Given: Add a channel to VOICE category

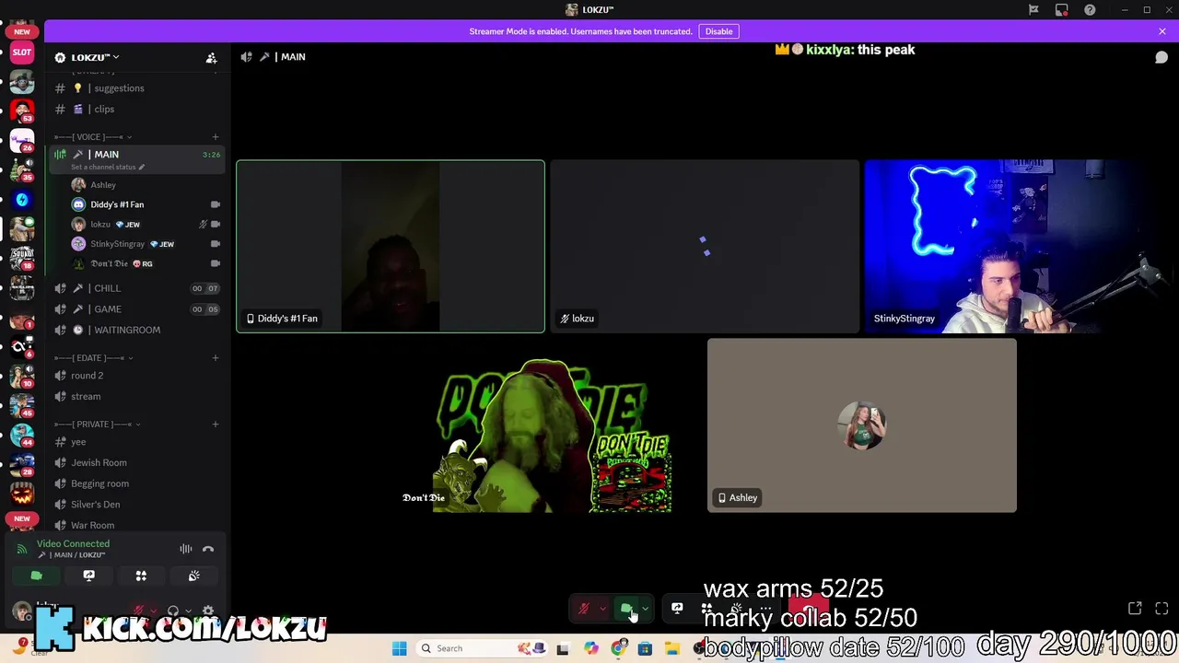Looking at the screenshot, I should tap(216, 137).
